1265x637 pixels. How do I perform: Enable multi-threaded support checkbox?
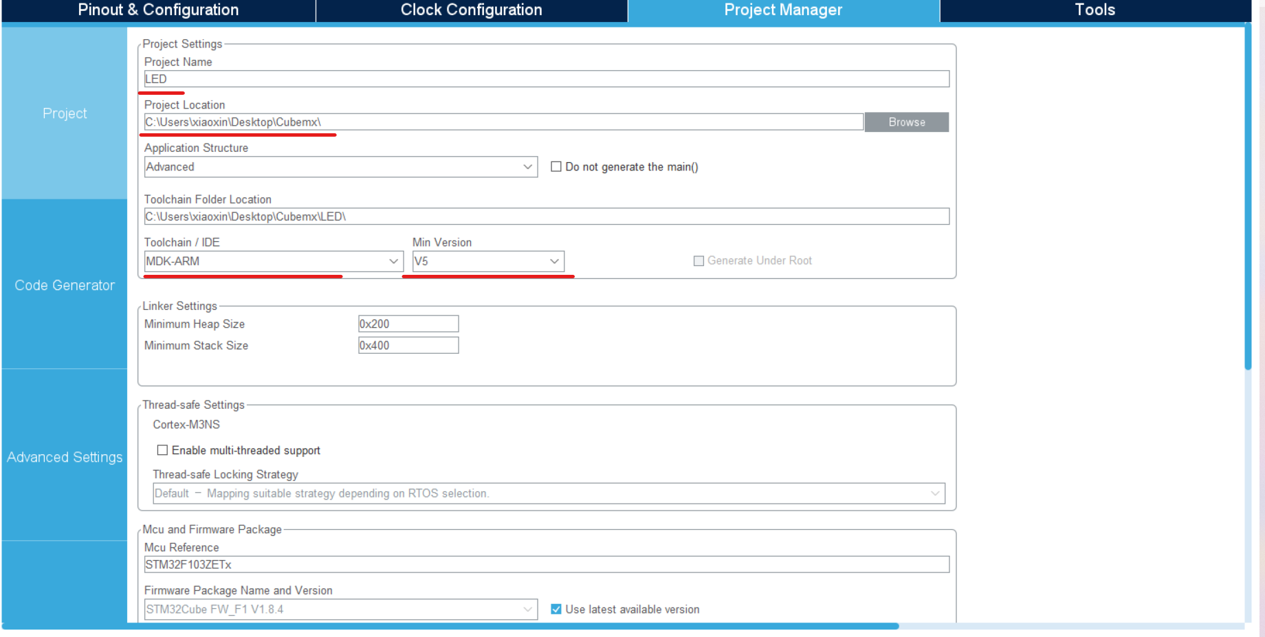[x=162, y=451]
